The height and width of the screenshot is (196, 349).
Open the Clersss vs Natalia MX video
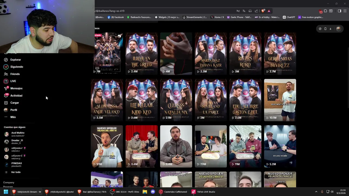tap(176, 100)
